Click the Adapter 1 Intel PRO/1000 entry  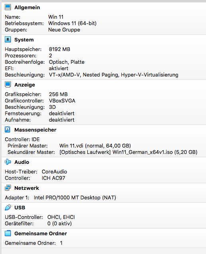tap(75, 198)
